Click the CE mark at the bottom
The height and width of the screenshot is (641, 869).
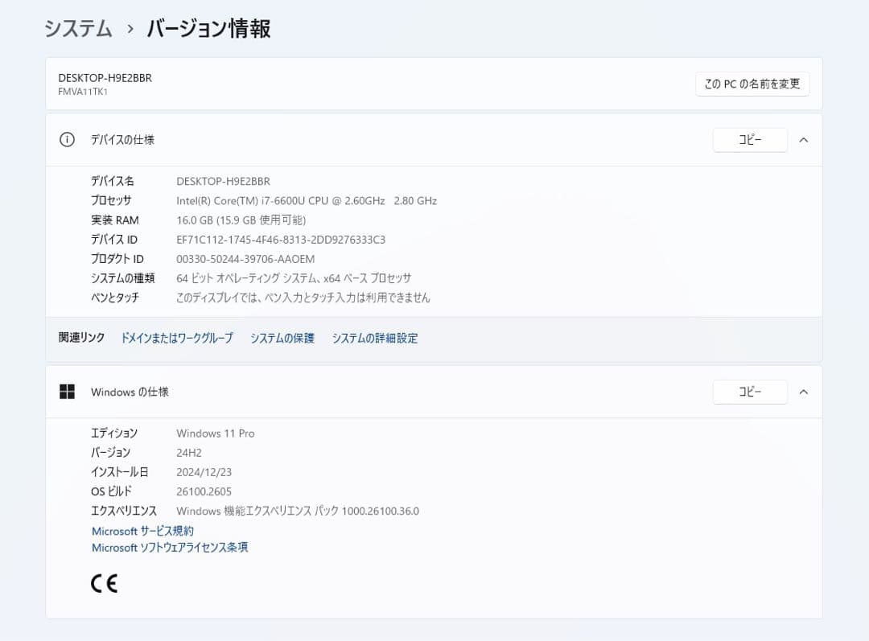104,582
